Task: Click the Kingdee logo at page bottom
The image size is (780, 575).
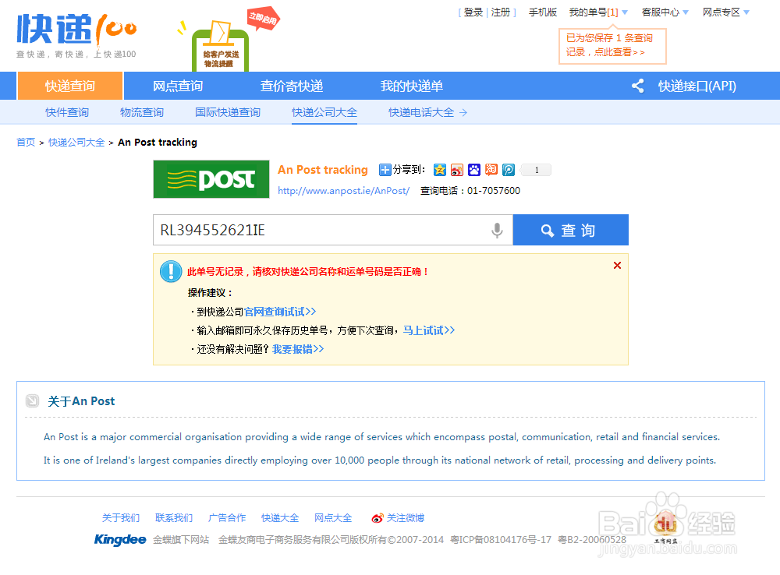Action: (119, 539)
